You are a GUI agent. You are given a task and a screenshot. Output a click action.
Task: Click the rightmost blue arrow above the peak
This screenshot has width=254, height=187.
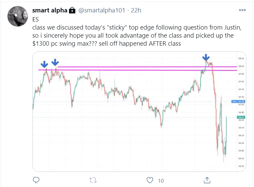pos(206,58)
